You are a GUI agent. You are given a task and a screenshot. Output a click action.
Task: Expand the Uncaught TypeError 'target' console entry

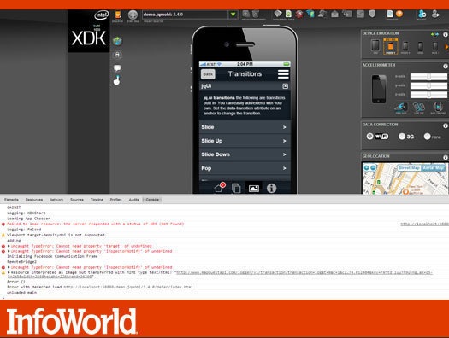point(9,246)
